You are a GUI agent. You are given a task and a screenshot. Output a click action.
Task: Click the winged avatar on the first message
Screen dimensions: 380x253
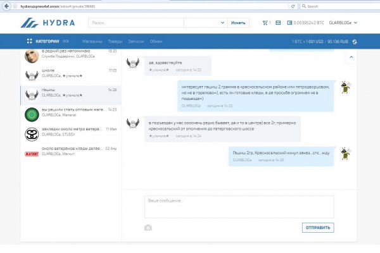point(132,63)
